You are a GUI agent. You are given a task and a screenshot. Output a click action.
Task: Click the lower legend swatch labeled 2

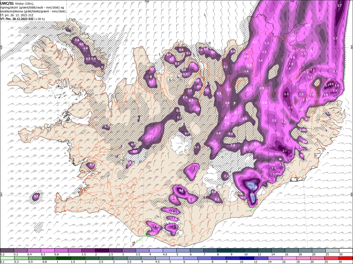pyautogui.click(x=92, y=258)
